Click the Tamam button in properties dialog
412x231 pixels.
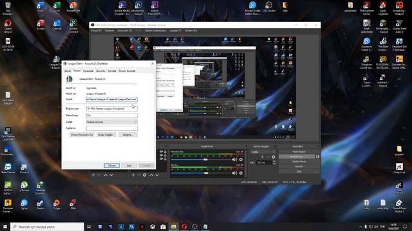point(111,166)
